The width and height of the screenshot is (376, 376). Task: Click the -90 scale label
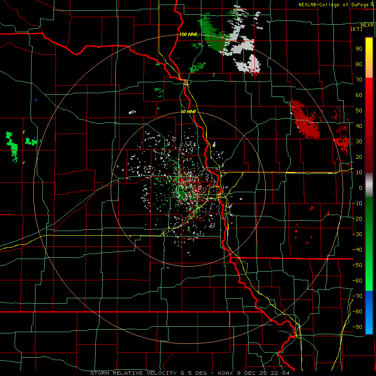pos(357,327)
